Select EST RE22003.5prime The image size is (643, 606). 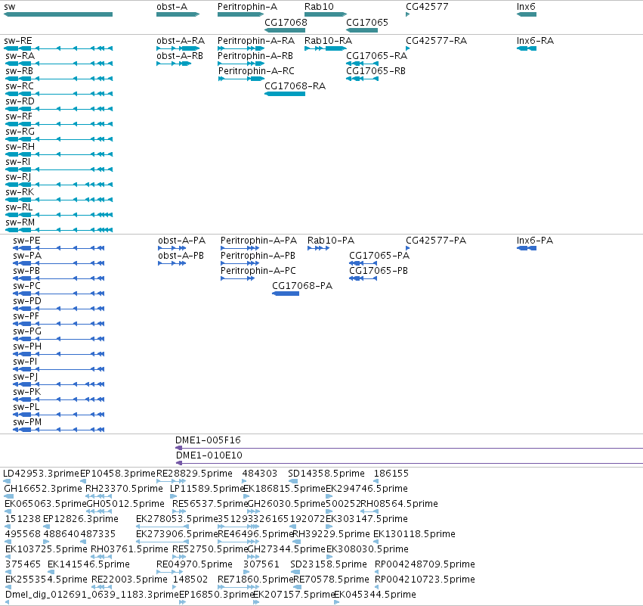pos(129,580)
